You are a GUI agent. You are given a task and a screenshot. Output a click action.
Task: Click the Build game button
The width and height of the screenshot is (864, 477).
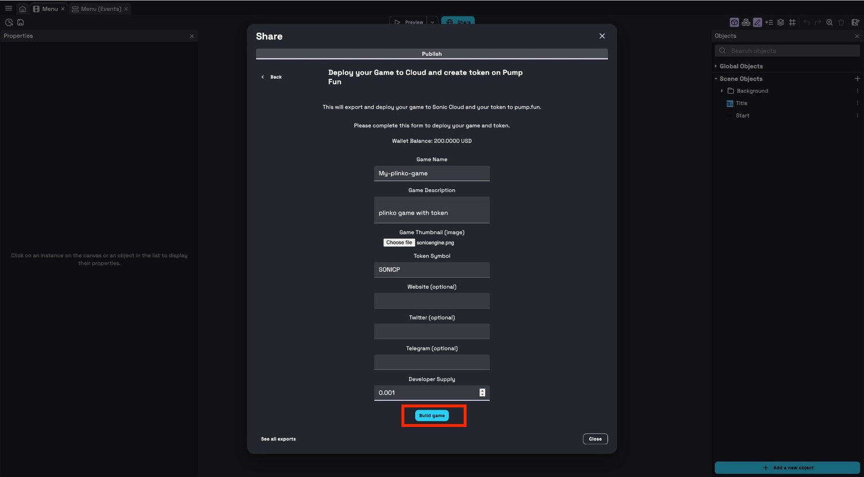(x=432, y=415)
